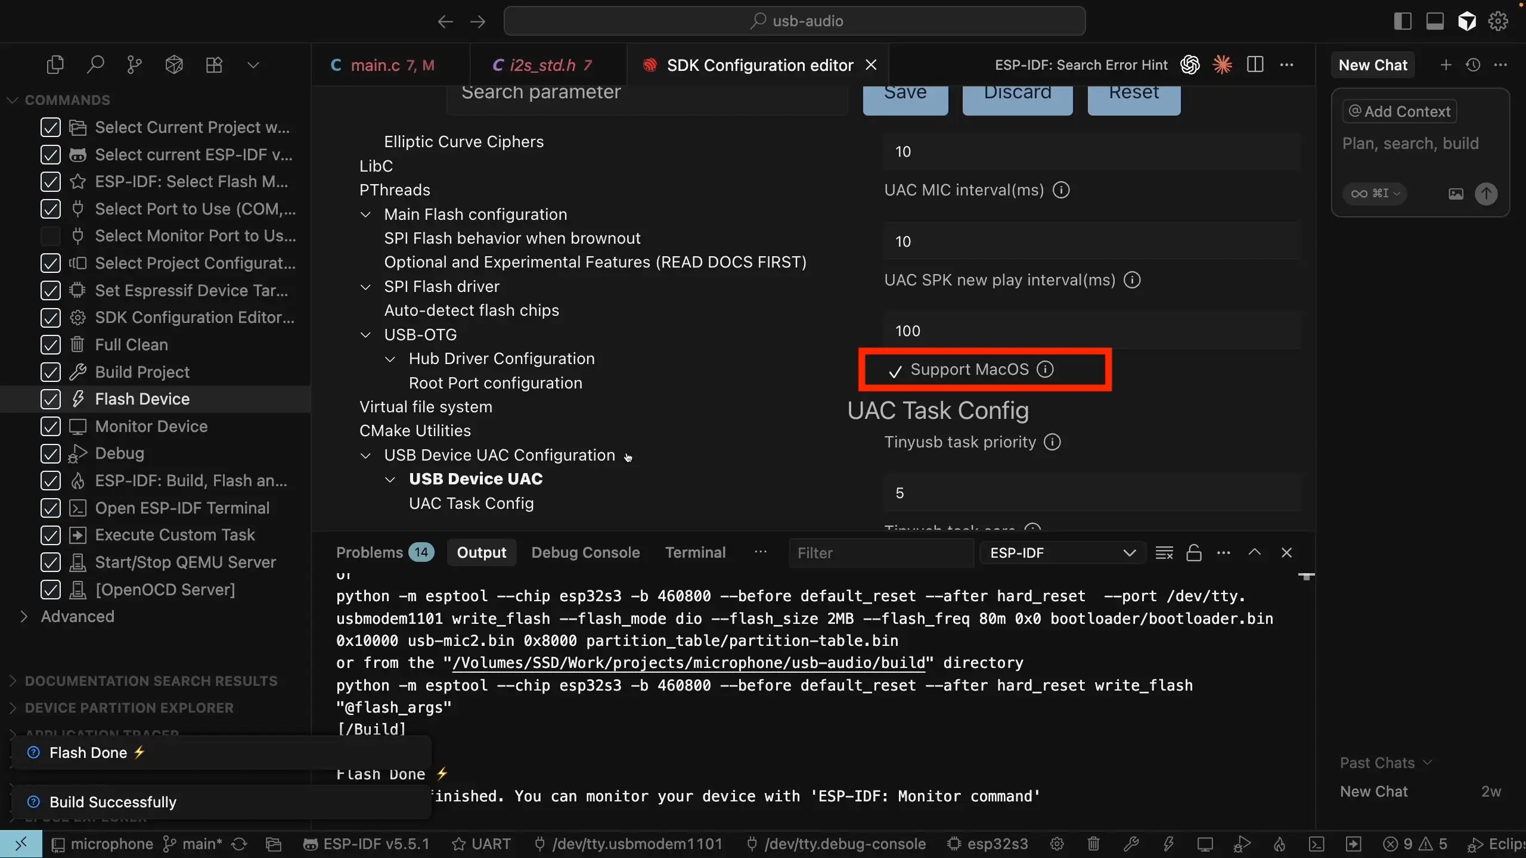Toggle the Flash Device command checkbox

tap(51, 399)
